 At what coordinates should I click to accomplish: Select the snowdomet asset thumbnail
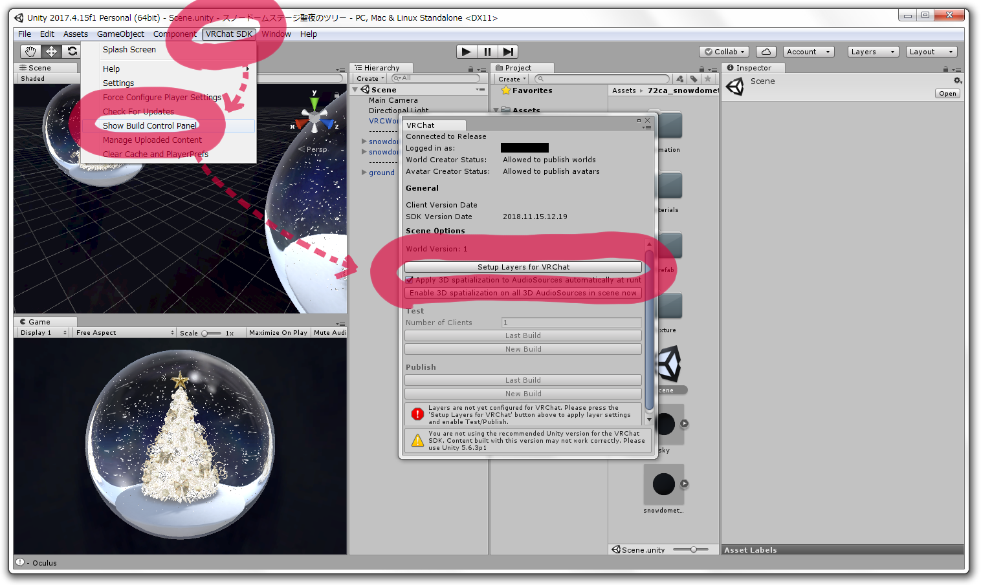coord(664,484)
